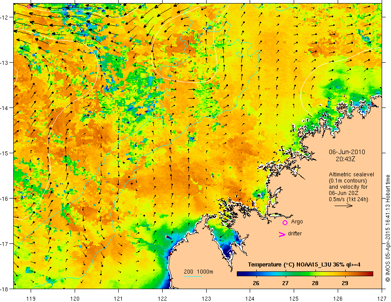Click the '(0.1m contours)' text line
The width and height of the screenshot is (391, 302).
(348, 181)
